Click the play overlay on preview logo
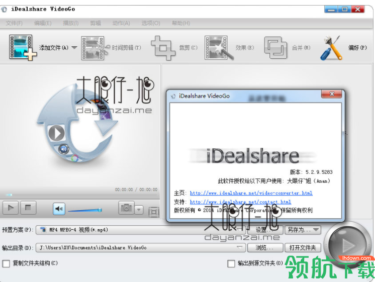Screen dimensions: 375x282 56,133
